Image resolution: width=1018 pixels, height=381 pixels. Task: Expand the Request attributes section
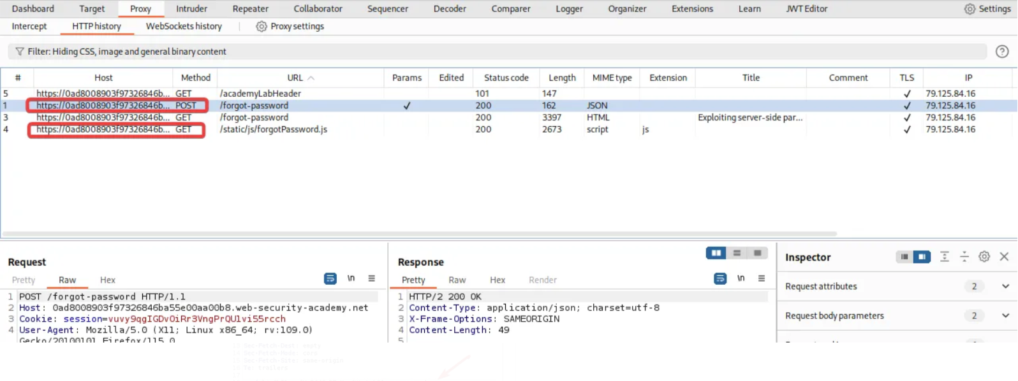click(1005, 287)
